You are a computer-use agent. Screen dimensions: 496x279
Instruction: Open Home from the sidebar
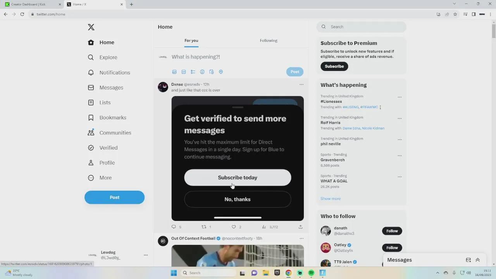coord(101,42)
